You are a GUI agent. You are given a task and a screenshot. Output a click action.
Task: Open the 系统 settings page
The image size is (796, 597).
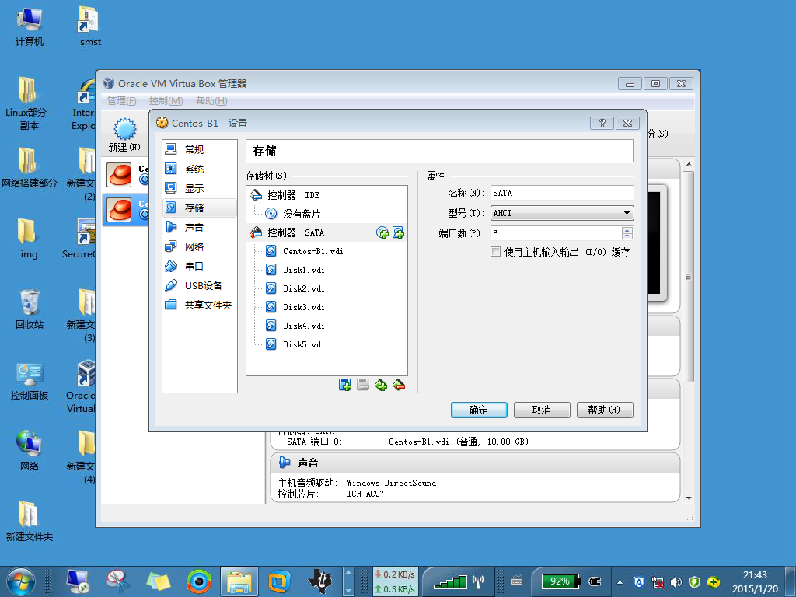tap(200, 169)
